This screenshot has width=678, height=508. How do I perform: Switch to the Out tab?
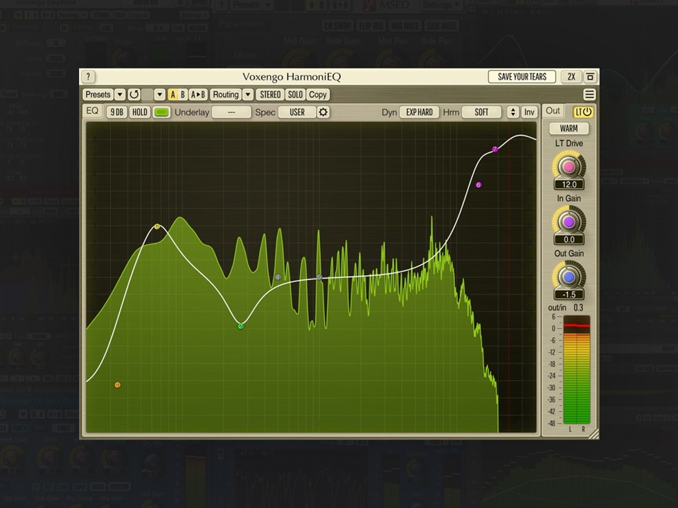pos(552,111)
